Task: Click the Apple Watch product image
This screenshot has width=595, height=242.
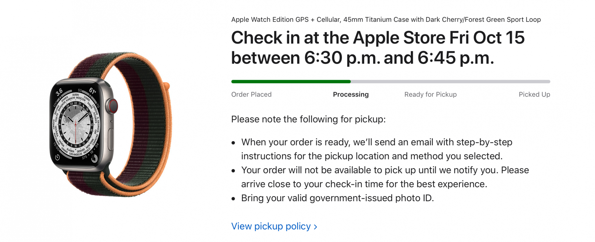Action: point(111,124)
